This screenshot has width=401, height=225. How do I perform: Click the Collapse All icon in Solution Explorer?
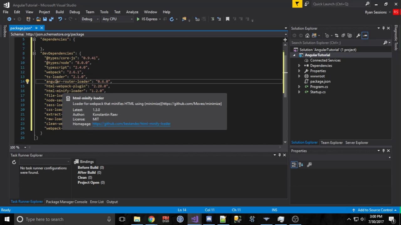[x=343, y=35]
